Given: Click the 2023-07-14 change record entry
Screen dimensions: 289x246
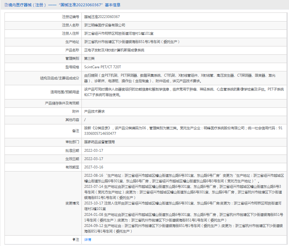Looking at the screenshot, I should click(x=183, y=192).
